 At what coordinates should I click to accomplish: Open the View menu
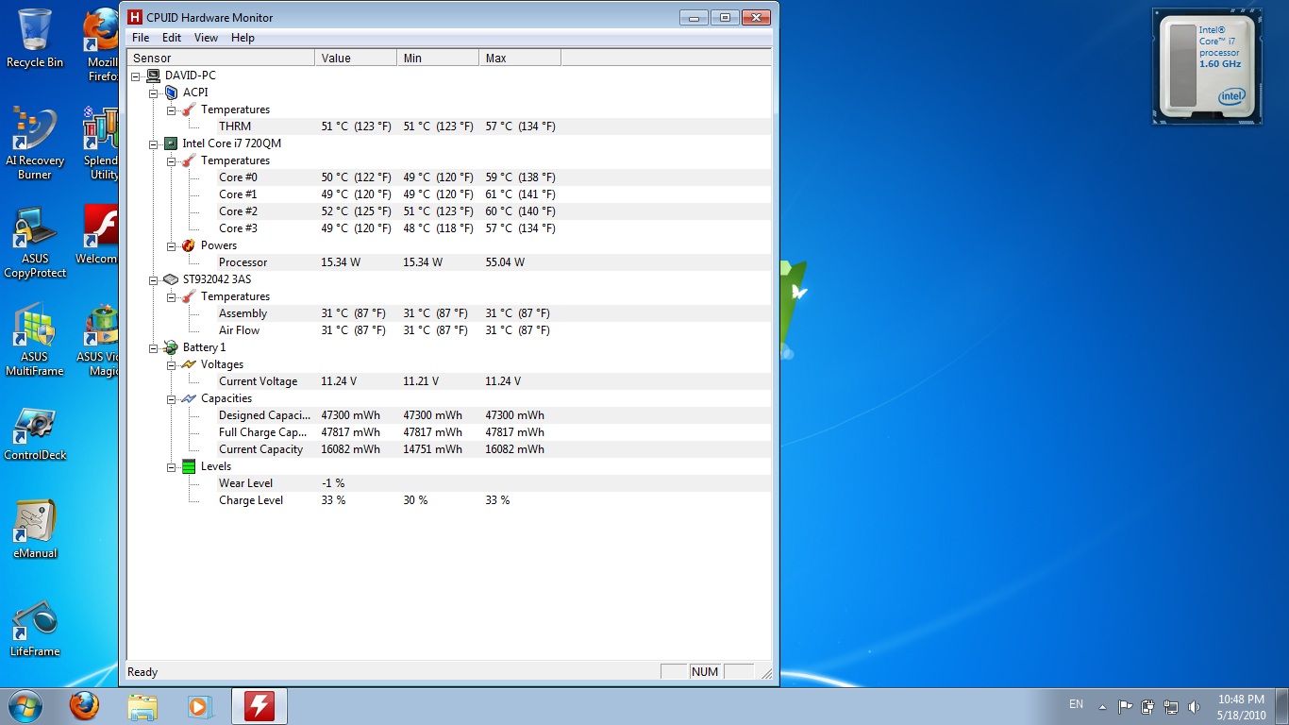point(206,38)
